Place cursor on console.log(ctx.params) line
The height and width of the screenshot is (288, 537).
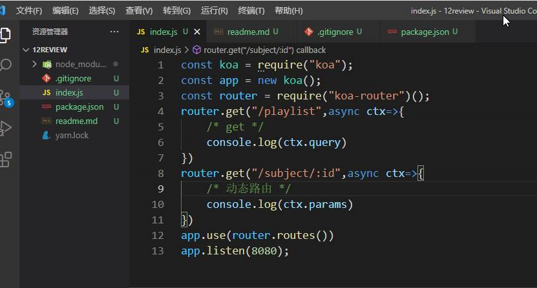[279, 205]
